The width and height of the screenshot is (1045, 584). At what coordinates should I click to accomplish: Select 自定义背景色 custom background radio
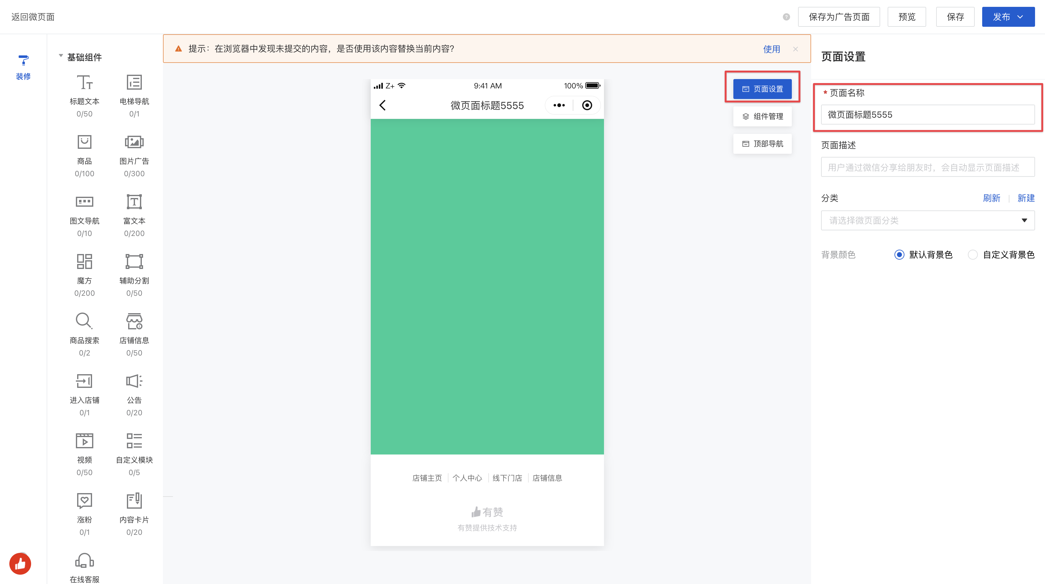pyautogui.click(x=973, y=255)
